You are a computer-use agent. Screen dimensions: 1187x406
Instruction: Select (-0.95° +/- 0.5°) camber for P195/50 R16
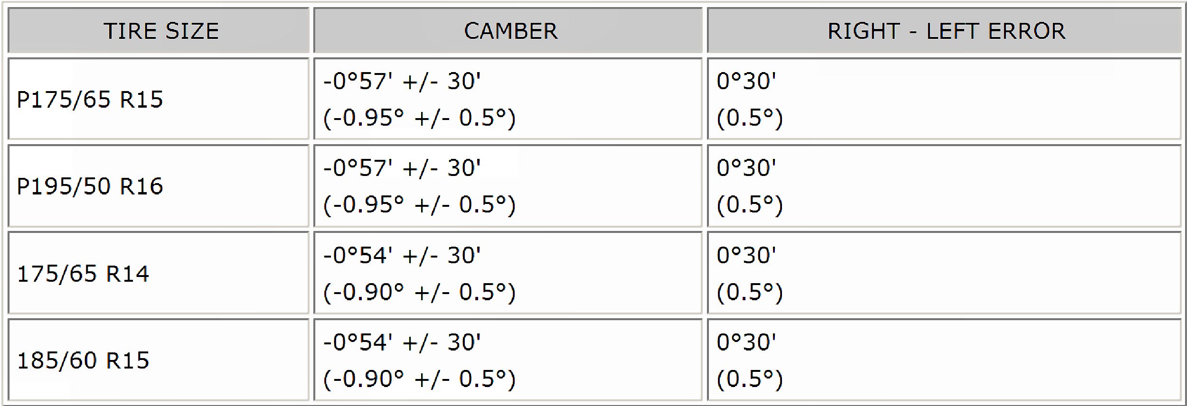[419, 204]
